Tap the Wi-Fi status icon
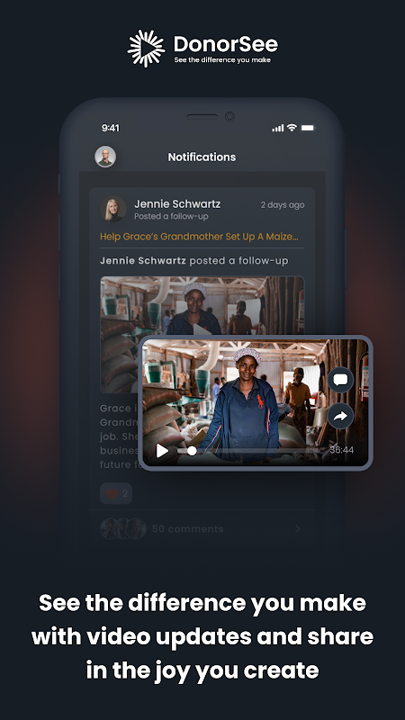This screenshot has height=720, width=405. [x=292, y=128]
